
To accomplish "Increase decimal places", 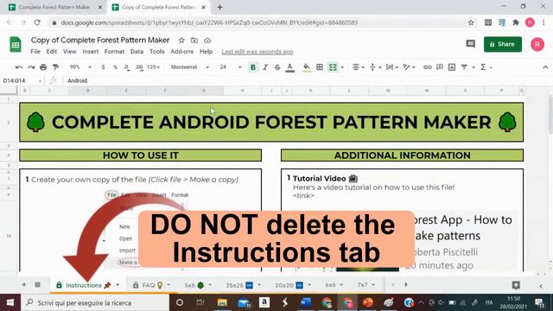I will [x=139, y=67].
